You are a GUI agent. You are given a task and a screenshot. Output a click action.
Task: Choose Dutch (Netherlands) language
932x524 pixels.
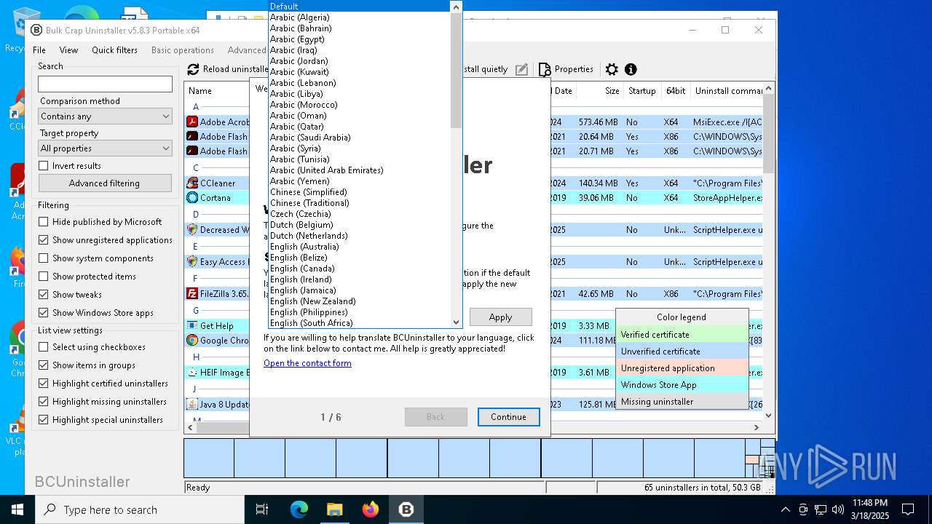pyautogui.click(x=360, y=236)
